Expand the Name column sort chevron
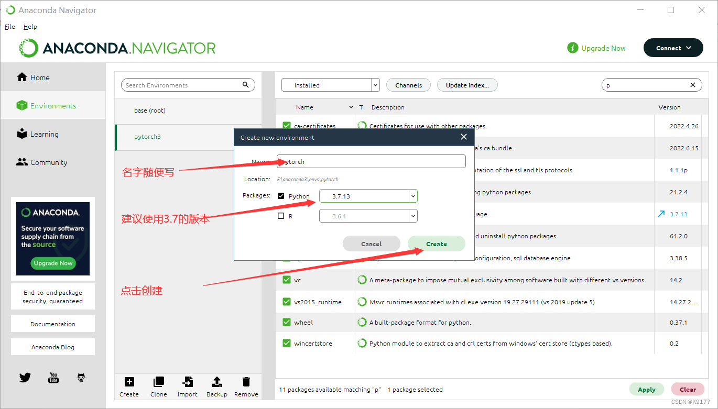Screen dimensions: 718x409 [x=351, y=107]
